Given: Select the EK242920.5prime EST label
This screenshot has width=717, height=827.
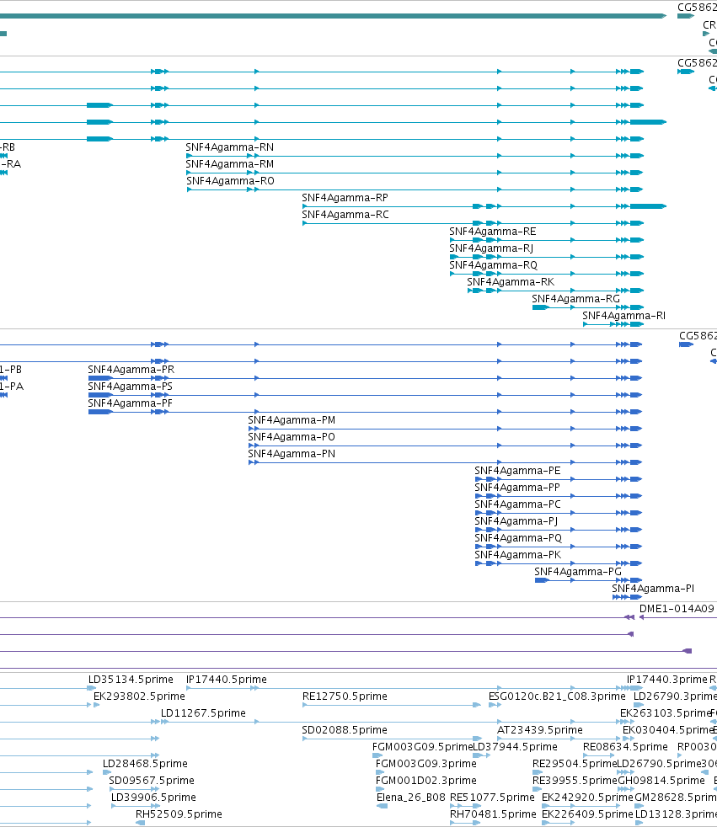Looking at the screenshot, I should tap(586, 798).
